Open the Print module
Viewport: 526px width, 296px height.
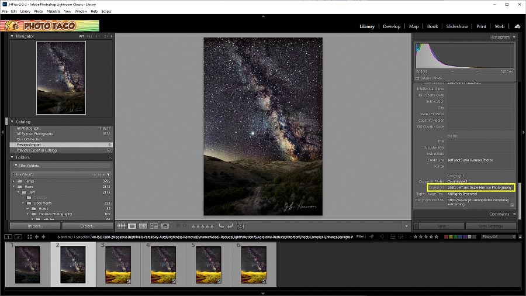pyautogui.click(x=481, y=26)
